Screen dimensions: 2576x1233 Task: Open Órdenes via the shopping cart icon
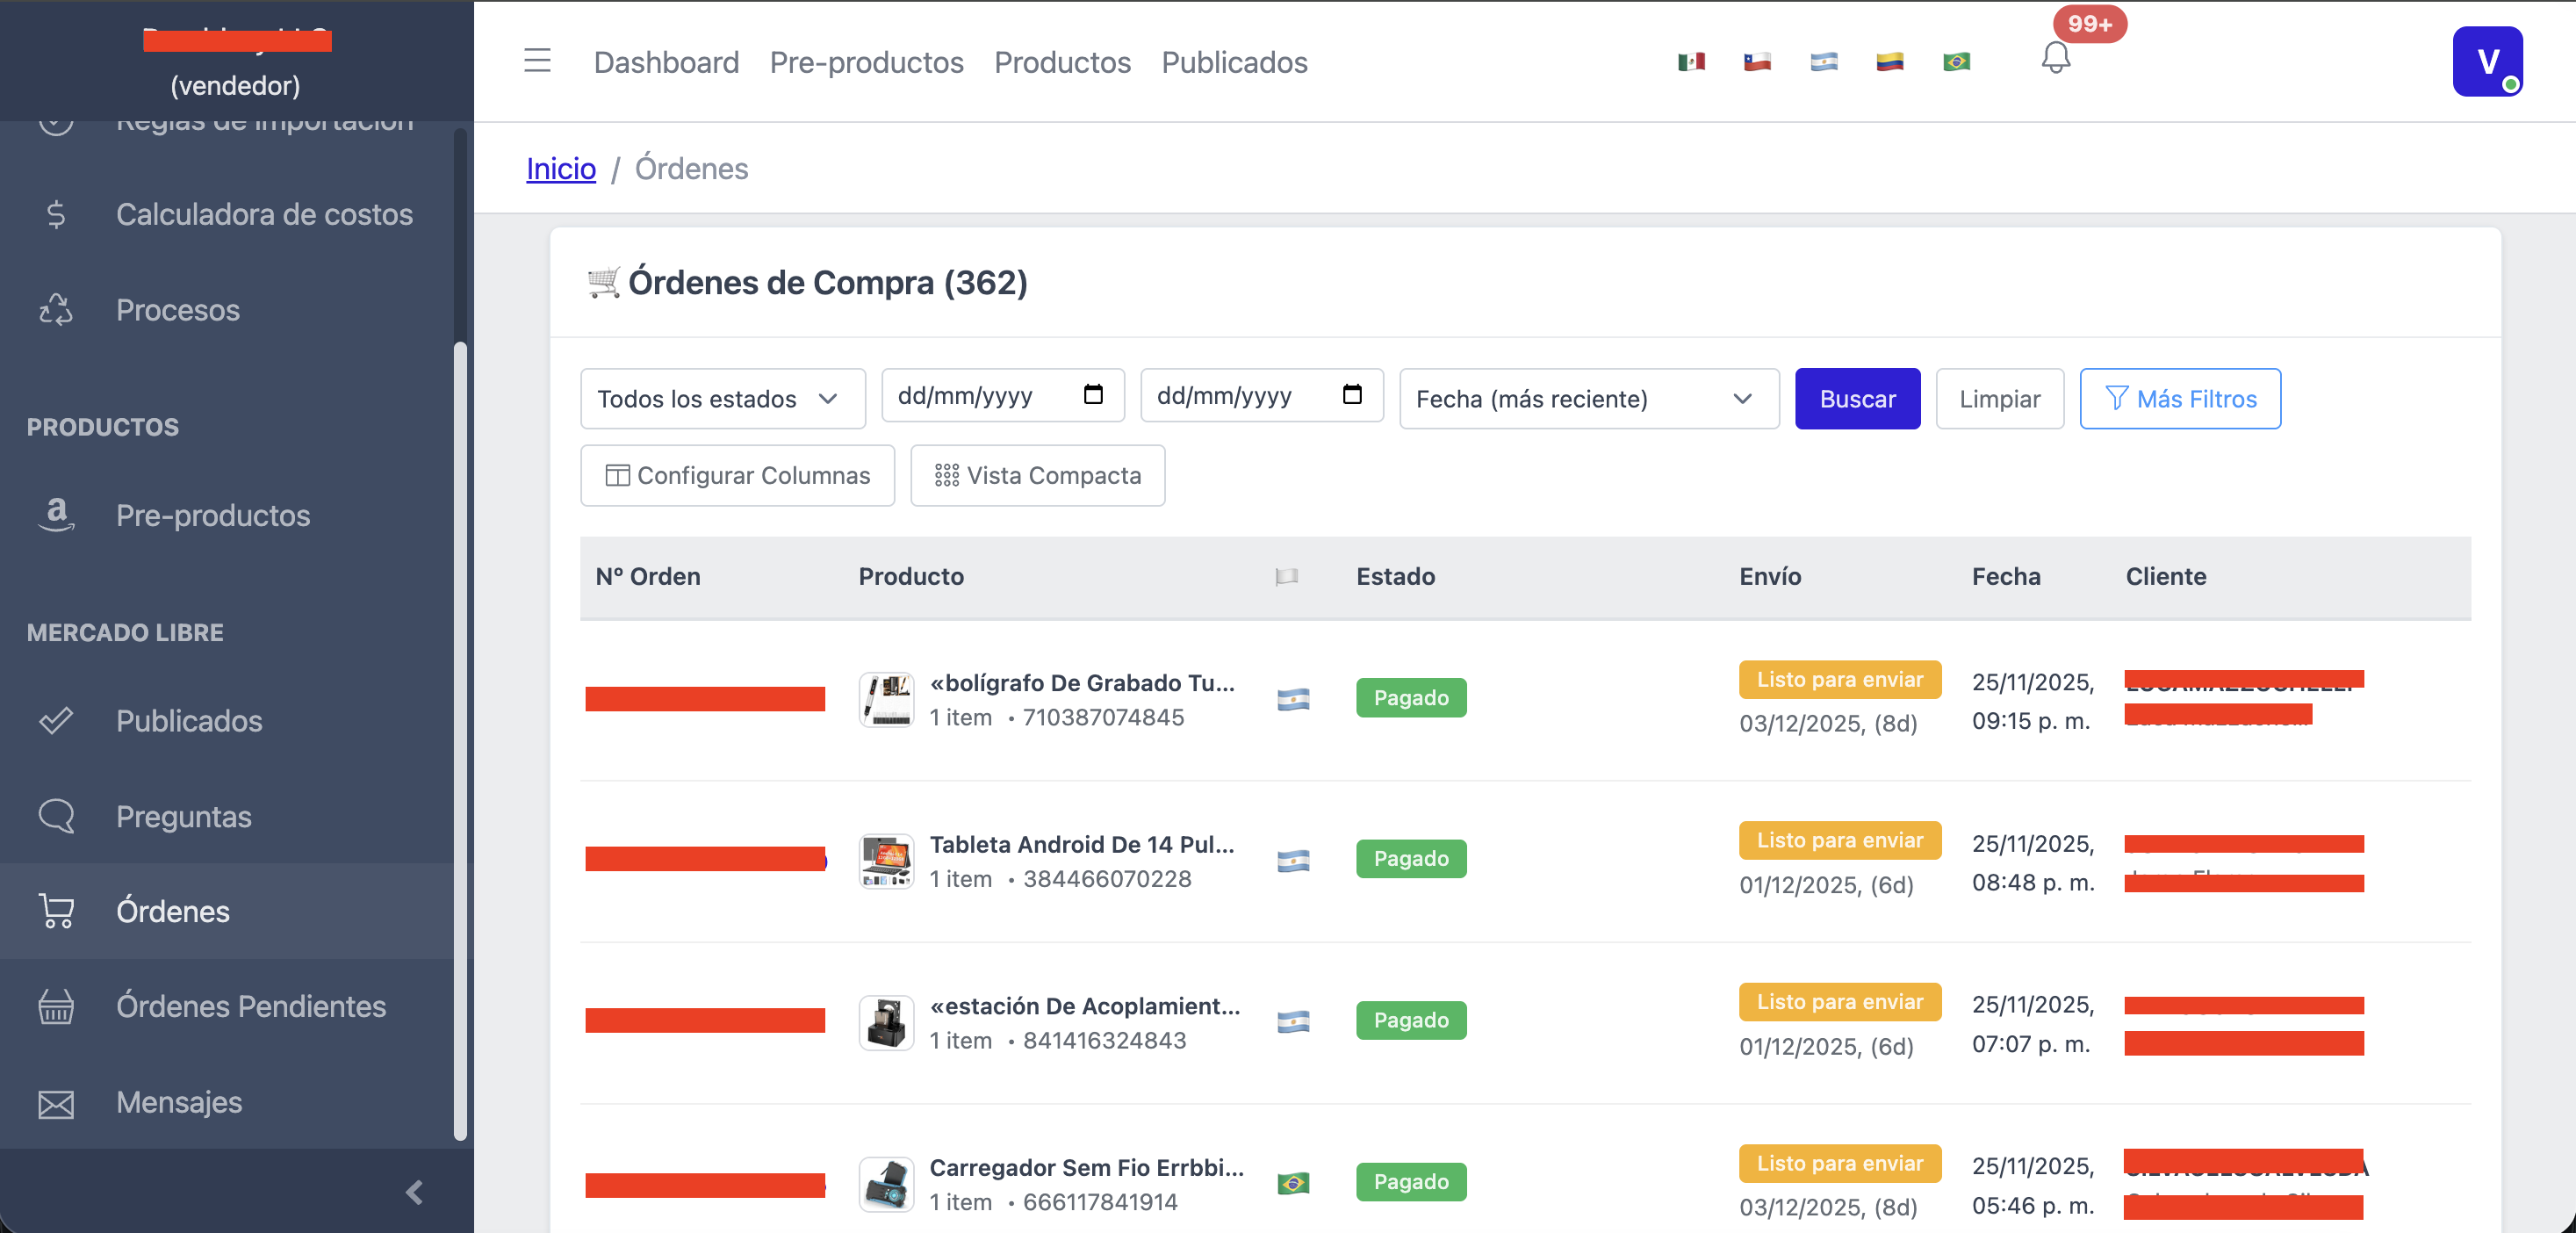coord(56,911)
